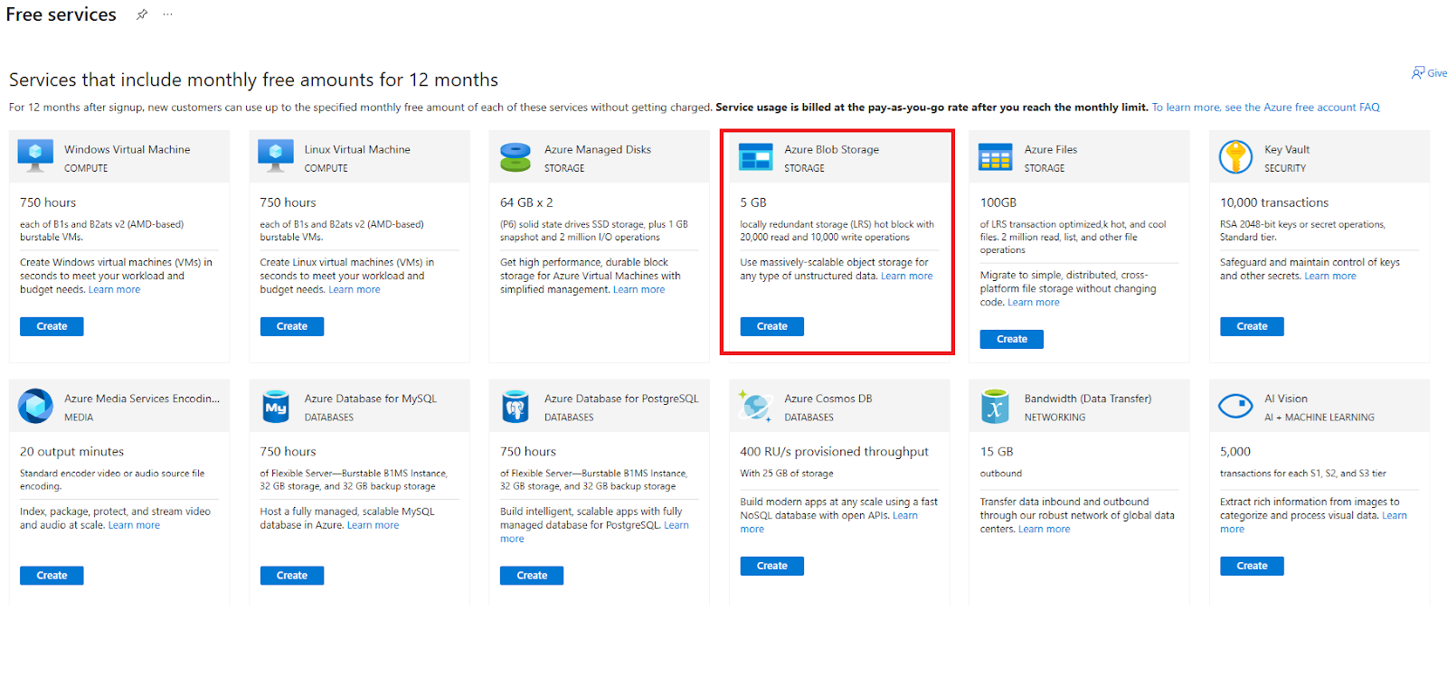This screenshot has width=1447, height=685.
Task: Click the Azure Cosmos DB title
Action: (828, 399)
